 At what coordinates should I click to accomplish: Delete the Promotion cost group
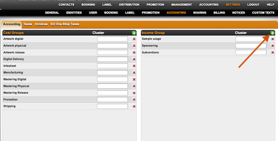134,99
